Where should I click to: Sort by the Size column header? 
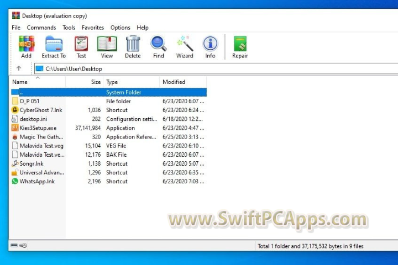coord(85,82)
